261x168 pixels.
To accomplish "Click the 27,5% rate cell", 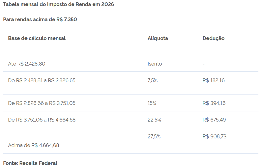I will (x=154, y=136).
